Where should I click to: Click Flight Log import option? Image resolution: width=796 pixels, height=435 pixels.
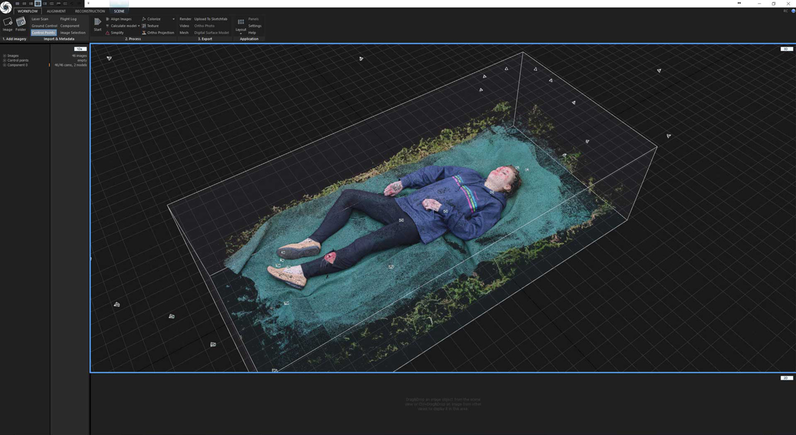[x=68, y=19]
